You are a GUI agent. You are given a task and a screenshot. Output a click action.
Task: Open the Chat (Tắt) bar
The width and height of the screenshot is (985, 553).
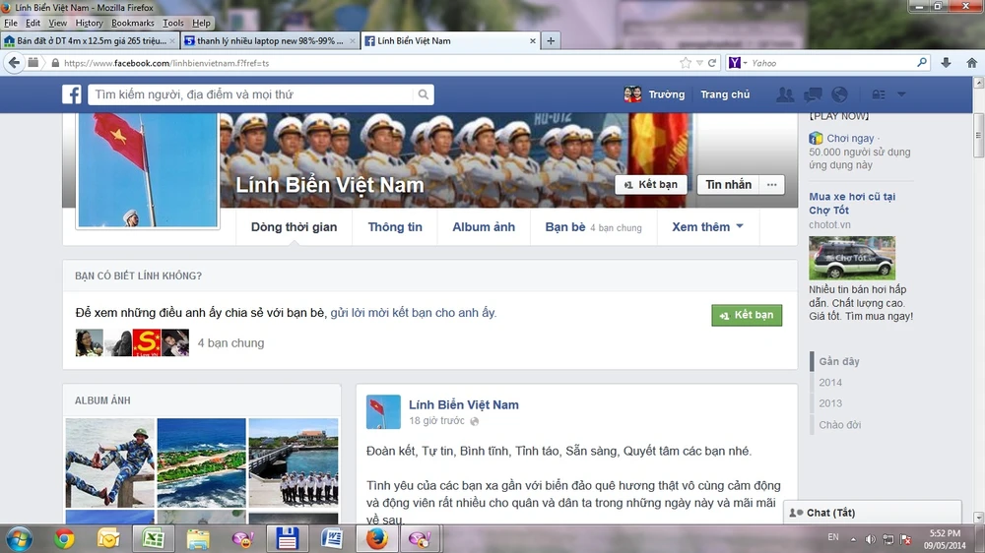click(872, 513)
